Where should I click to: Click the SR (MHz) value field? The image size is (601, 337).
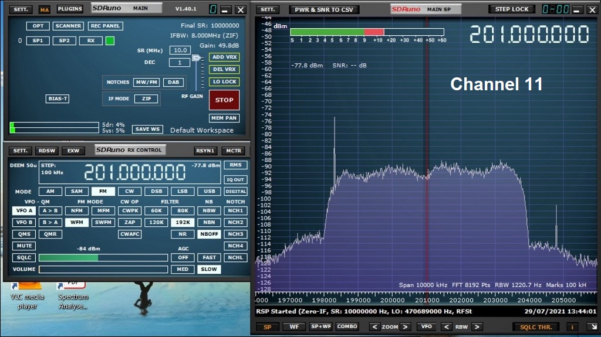pos(180,50)
